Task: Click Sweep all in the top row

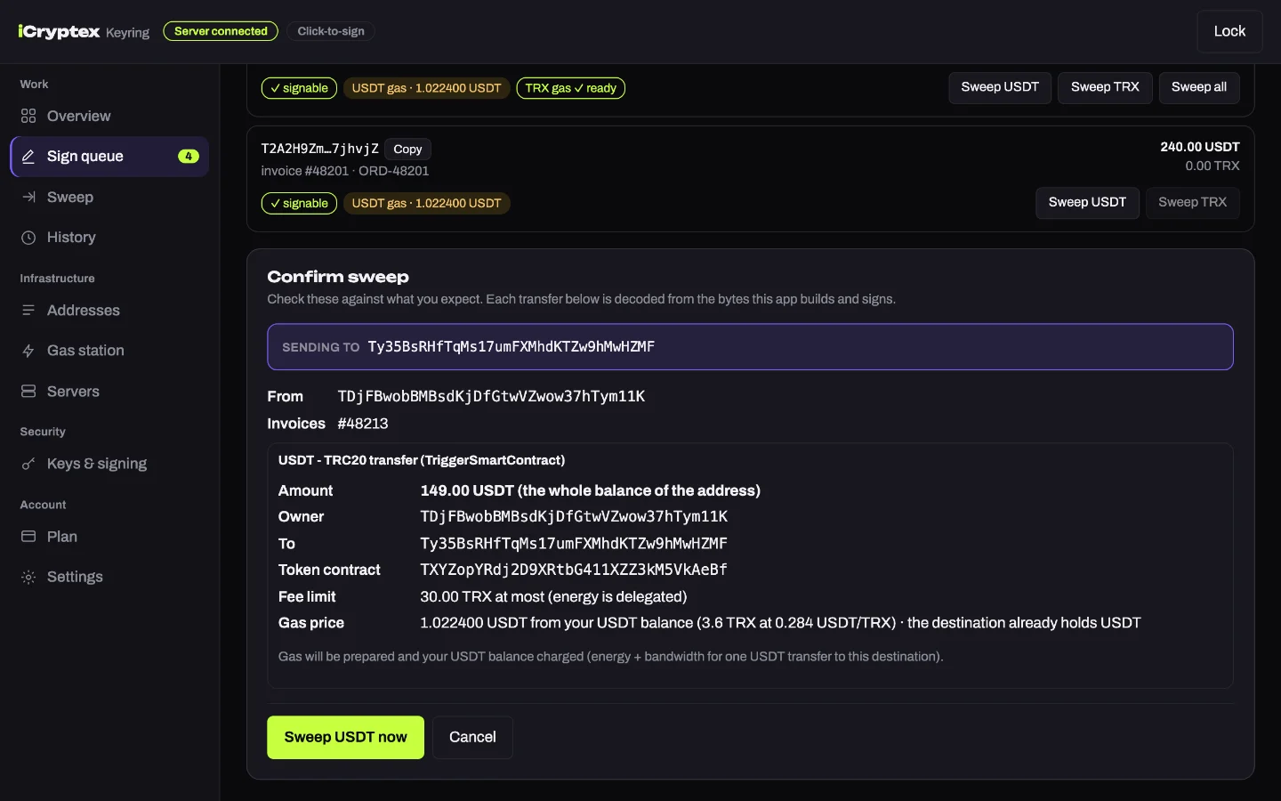Action: click(1198, 87)
